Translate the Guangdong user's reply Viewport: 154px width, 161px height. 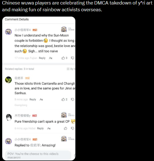(x=41, y=100)
